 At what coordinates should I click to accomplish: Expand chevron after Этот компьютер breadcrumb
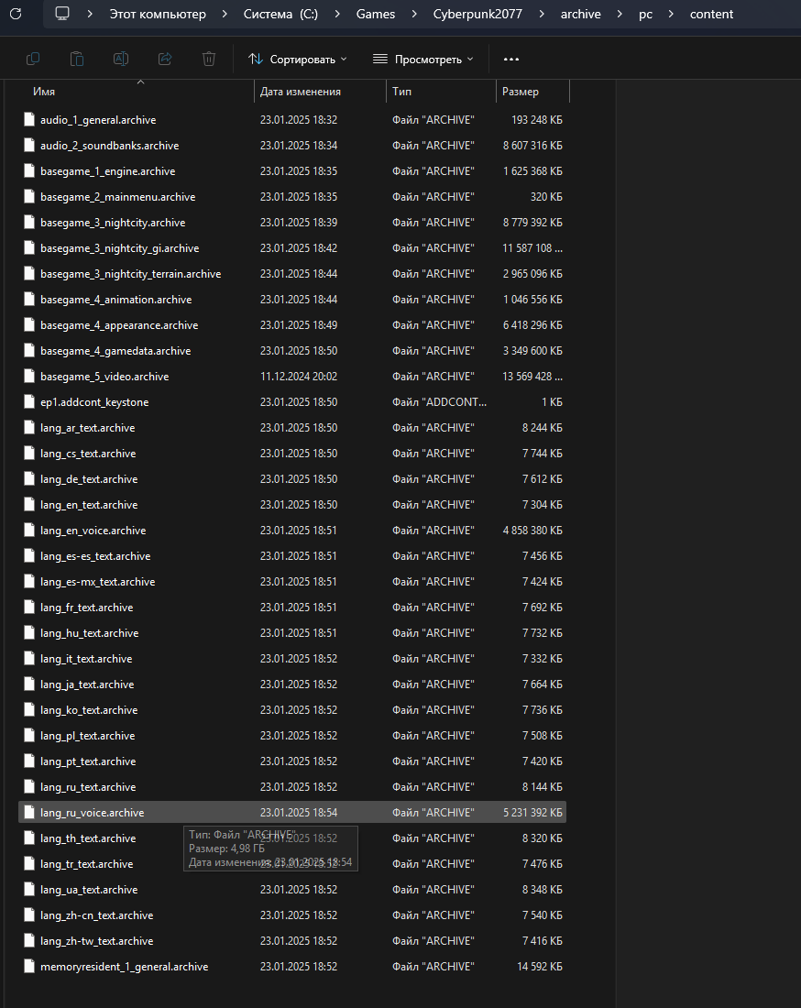click(x=225, y=14)
